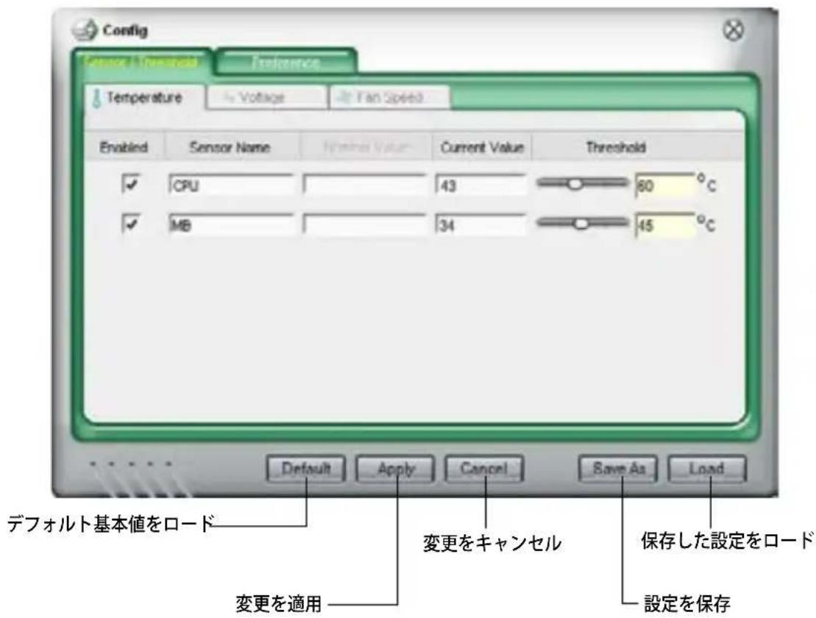Uncheck the Enabled checkbox for CPU

[x=131, y=184]
